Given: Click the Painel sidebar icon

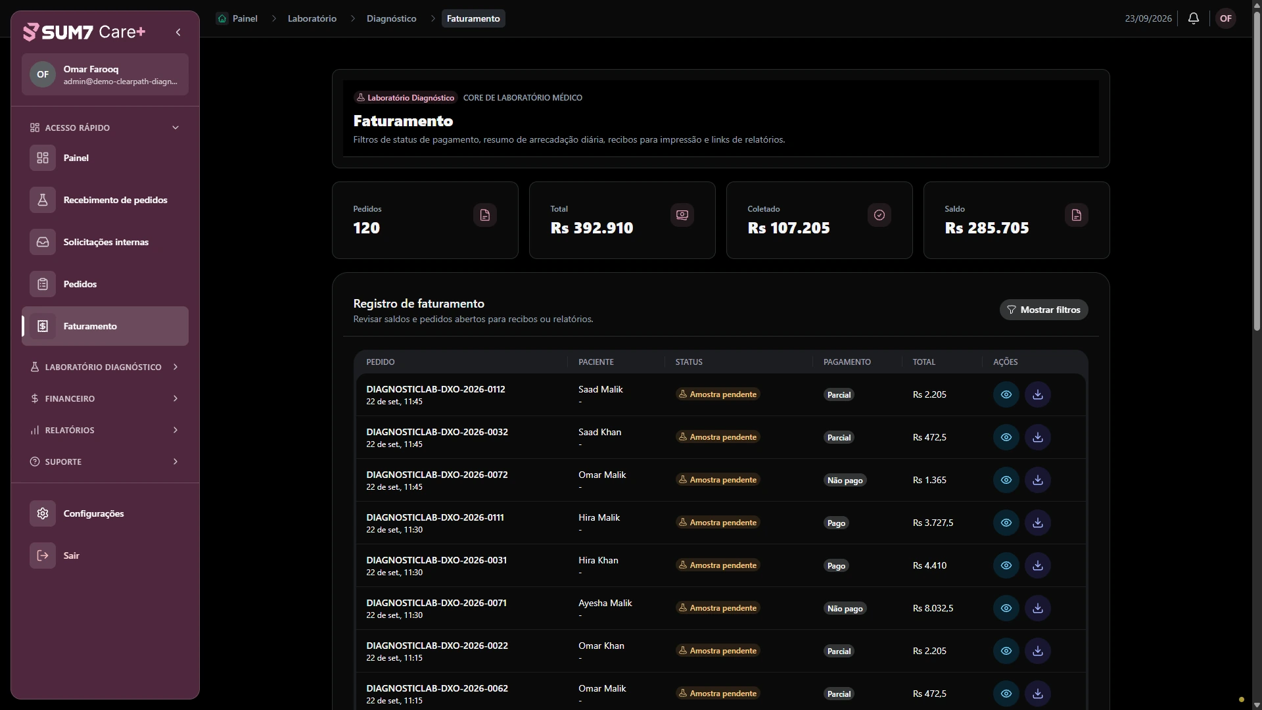Looking at the screenshot, I should 43,158.
